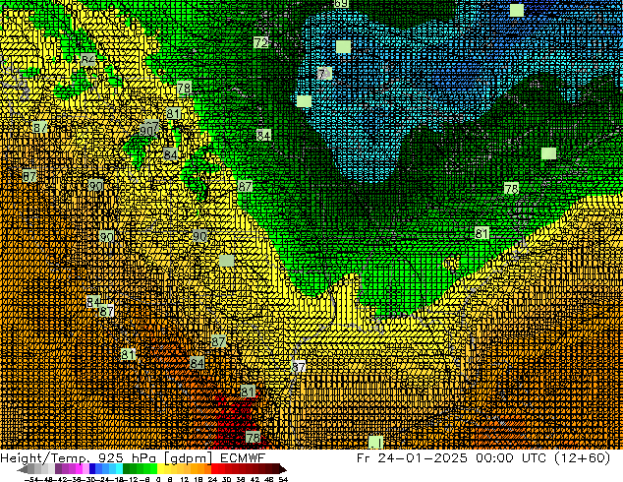Click the "00:00 UTC" time text
Screen dimensions: 623x482
510,458
